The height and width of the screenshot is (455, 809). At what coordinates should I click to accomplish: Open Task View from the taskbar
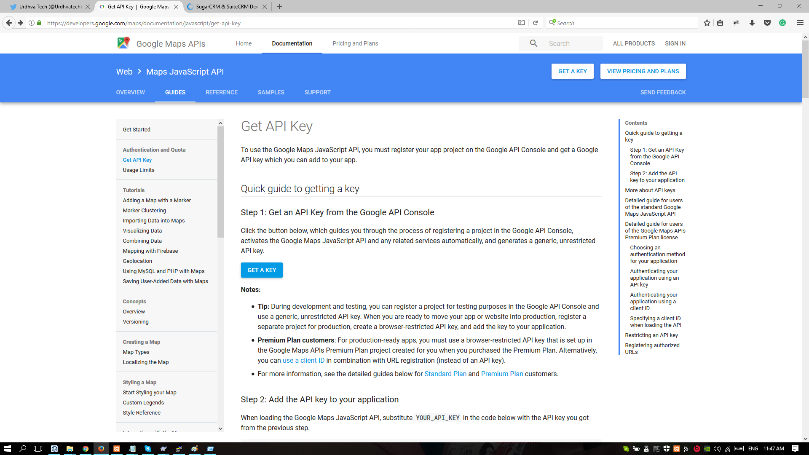(x=38, y=449)
